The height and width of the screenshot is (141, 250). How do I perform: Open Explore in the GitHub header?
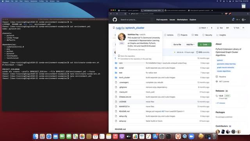click(x=193, y=20)
